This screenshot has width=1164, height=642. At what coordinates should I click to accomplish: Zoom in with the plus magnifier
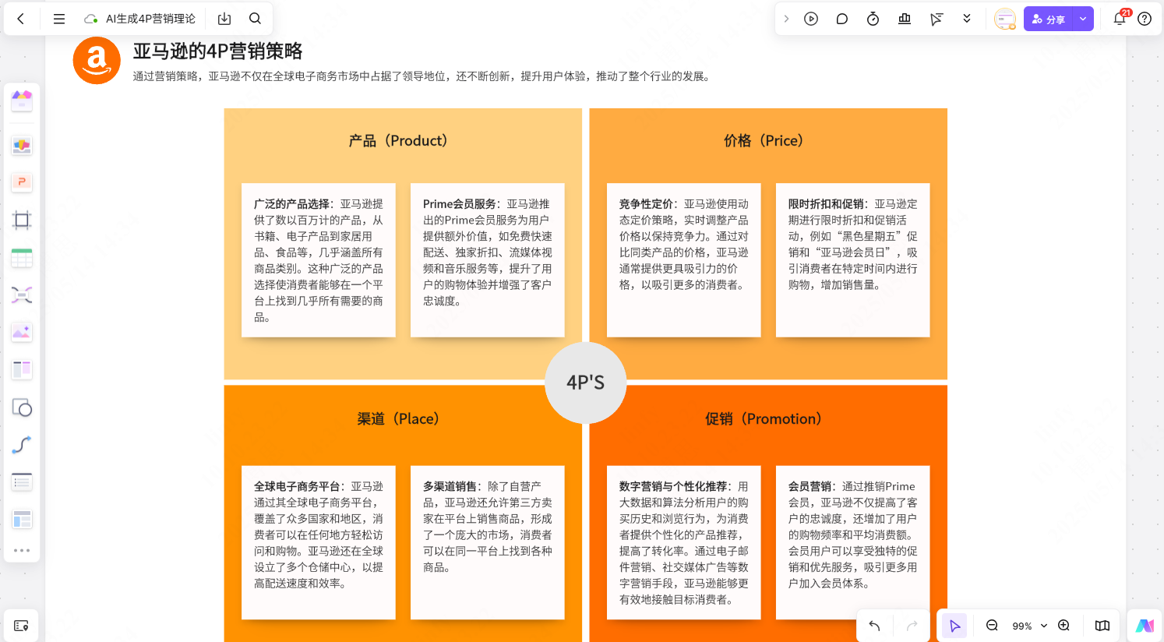(x=1063, y=626)
